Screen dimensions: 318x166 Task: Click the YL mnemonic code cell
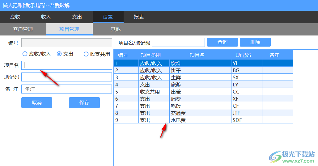(247, 63)
